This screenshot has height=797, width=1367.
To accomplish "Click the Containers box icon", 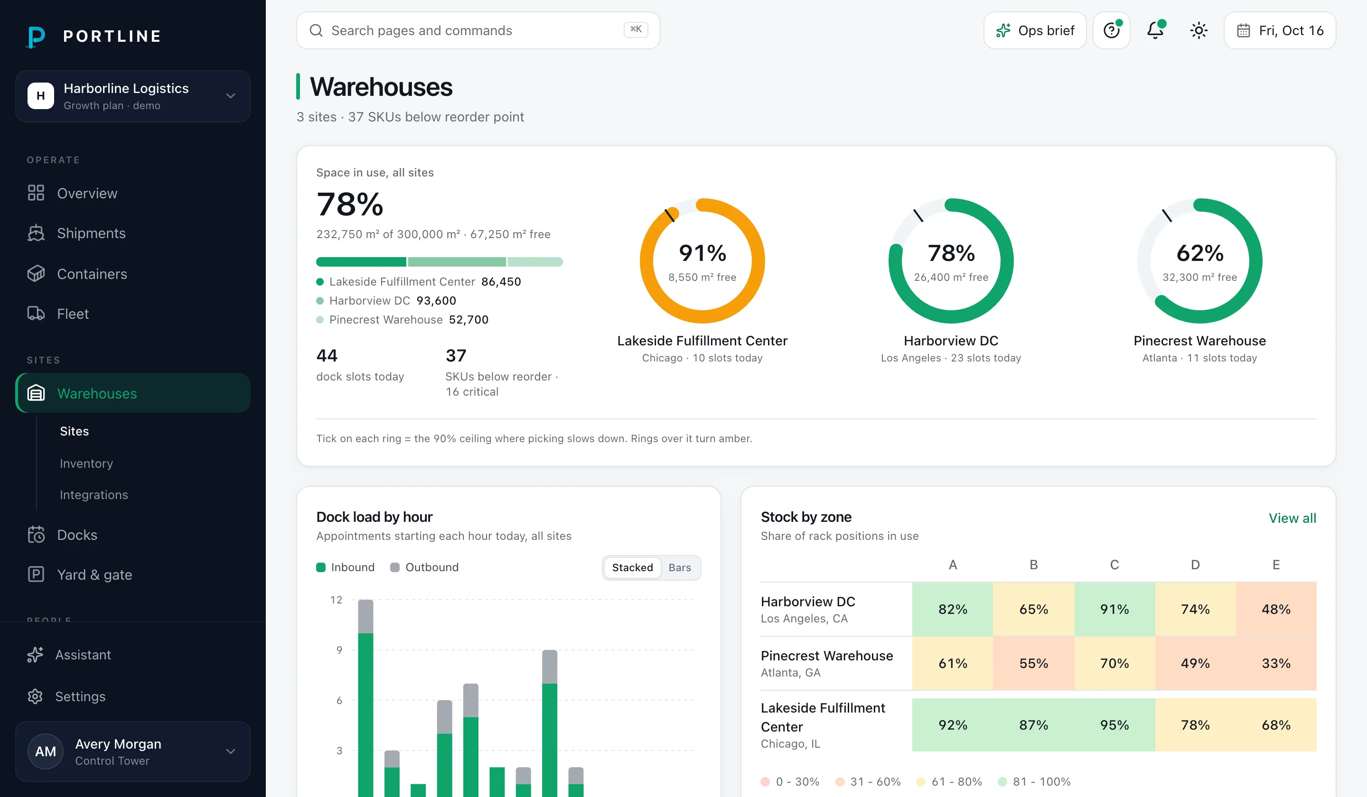I will [36, 274].
